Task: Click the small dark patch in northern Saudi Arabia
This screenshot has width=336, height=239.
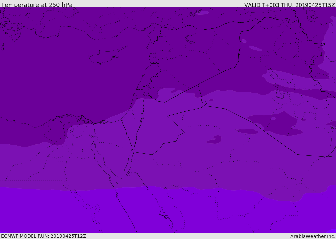Action: pyautogui.click(x=215, y=140)
